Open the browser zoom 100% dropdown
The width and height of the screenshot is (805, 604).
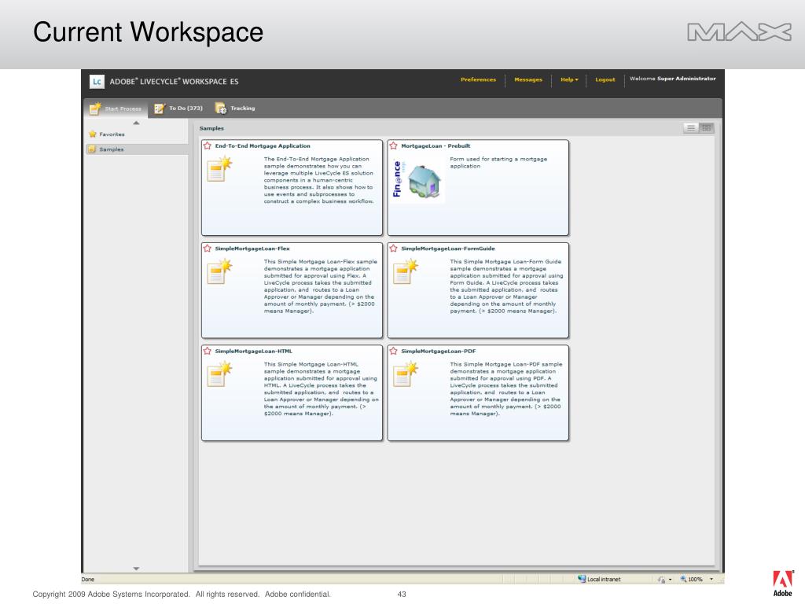[711, 579]
